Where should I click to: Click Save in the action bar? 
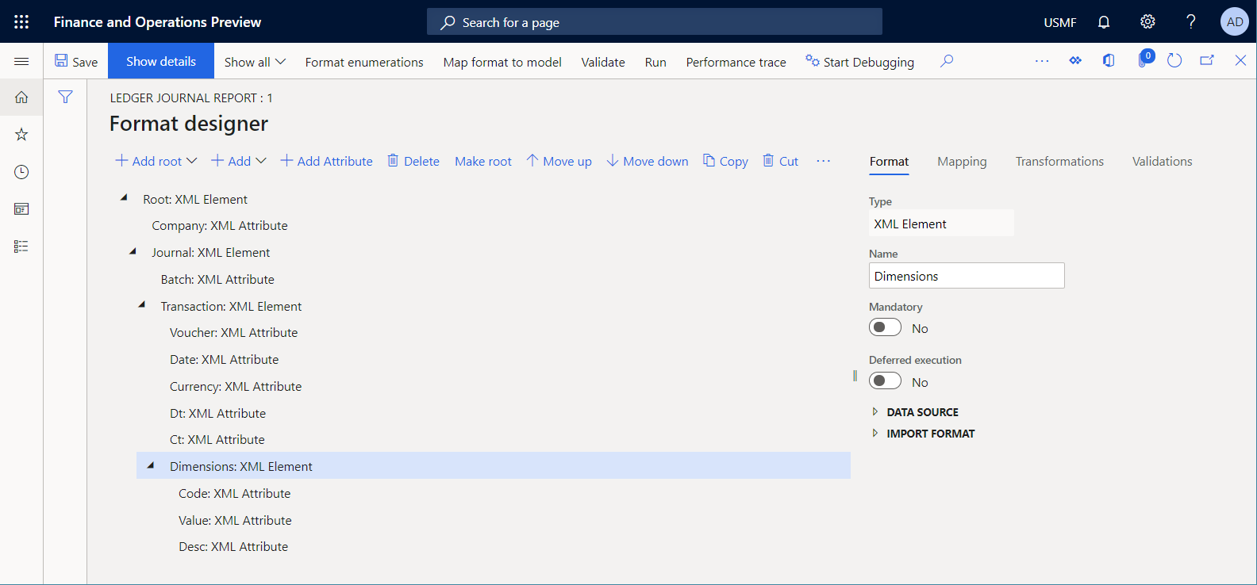(x=76, y=61)
